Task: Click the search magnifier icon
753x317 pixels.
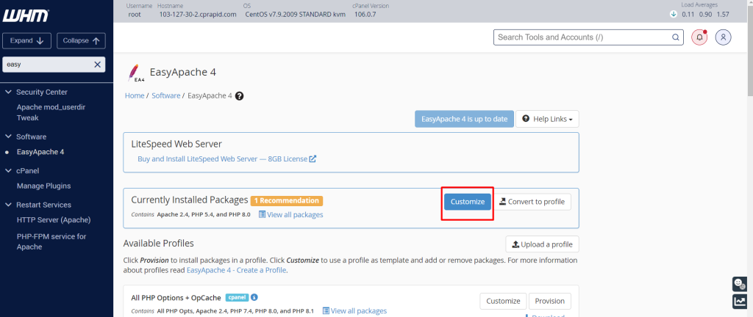Action: [675, 37]
